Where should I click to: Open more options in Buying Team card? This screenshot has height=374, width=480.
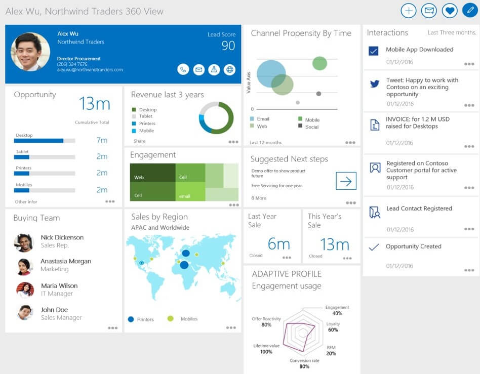coord(112,328)
